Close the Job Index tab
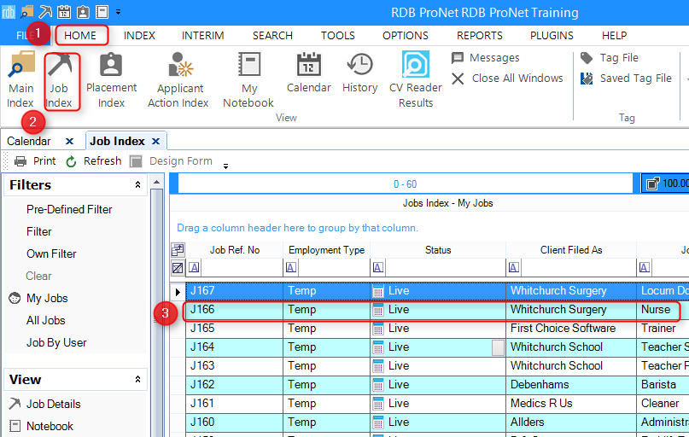 [x=155, y=142]
